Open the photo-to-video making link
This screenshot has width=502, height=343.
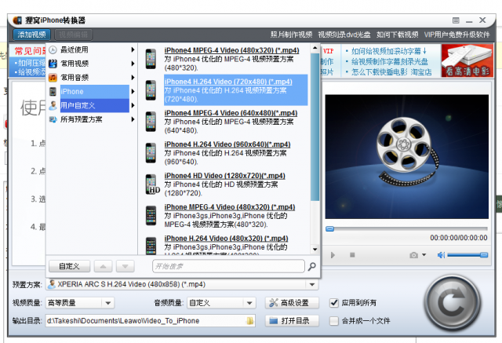coord(291,35)
